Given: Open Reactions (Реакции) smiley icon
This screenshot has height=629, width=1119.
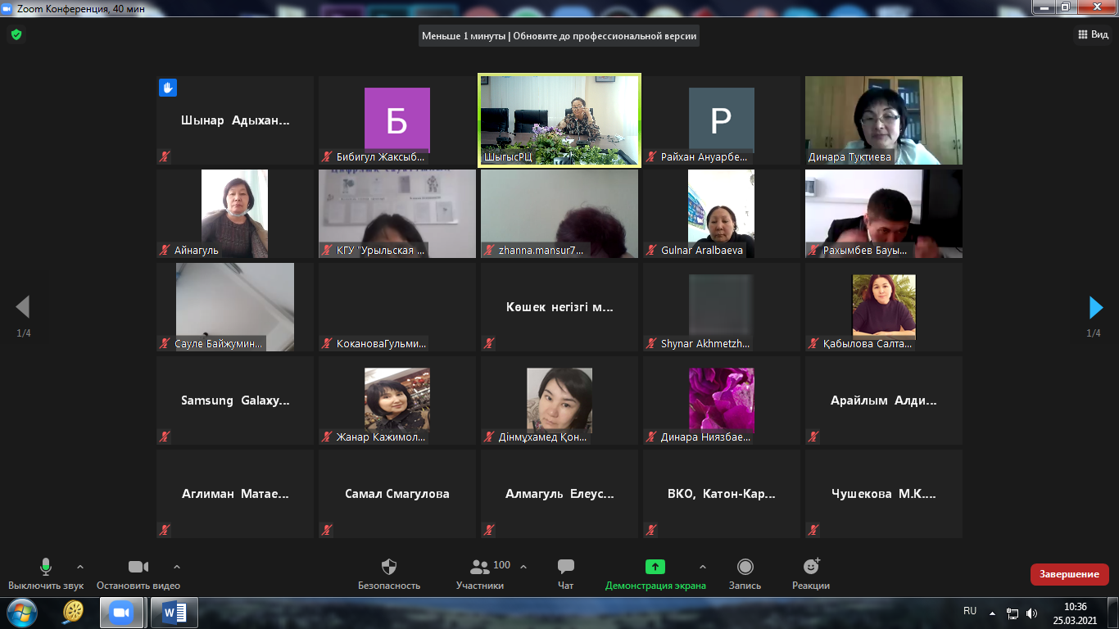Looking at the screenshot, I should click(x=811, y=568).
